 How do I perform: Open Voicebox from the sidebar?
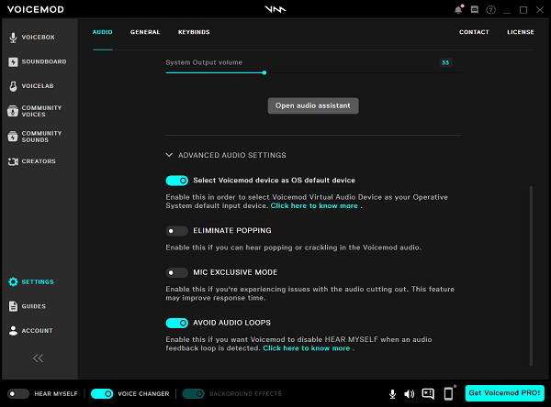pos(31,38)
